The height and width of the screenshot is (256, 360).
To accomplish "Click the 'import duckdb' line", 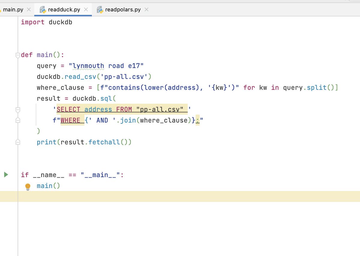I will [46, 22].
